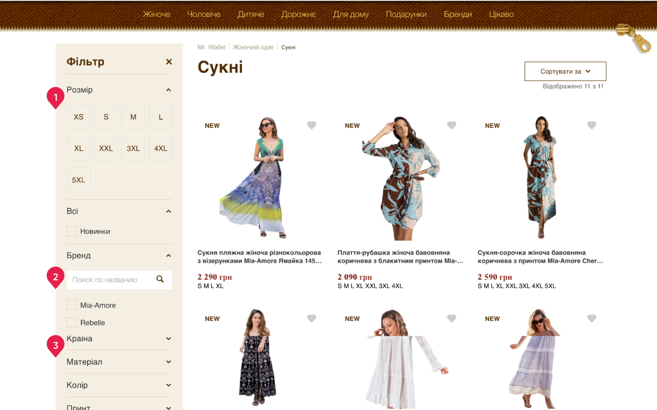
Task: Click the golden zipper pull icon
Action: click(x=634, y=39)
